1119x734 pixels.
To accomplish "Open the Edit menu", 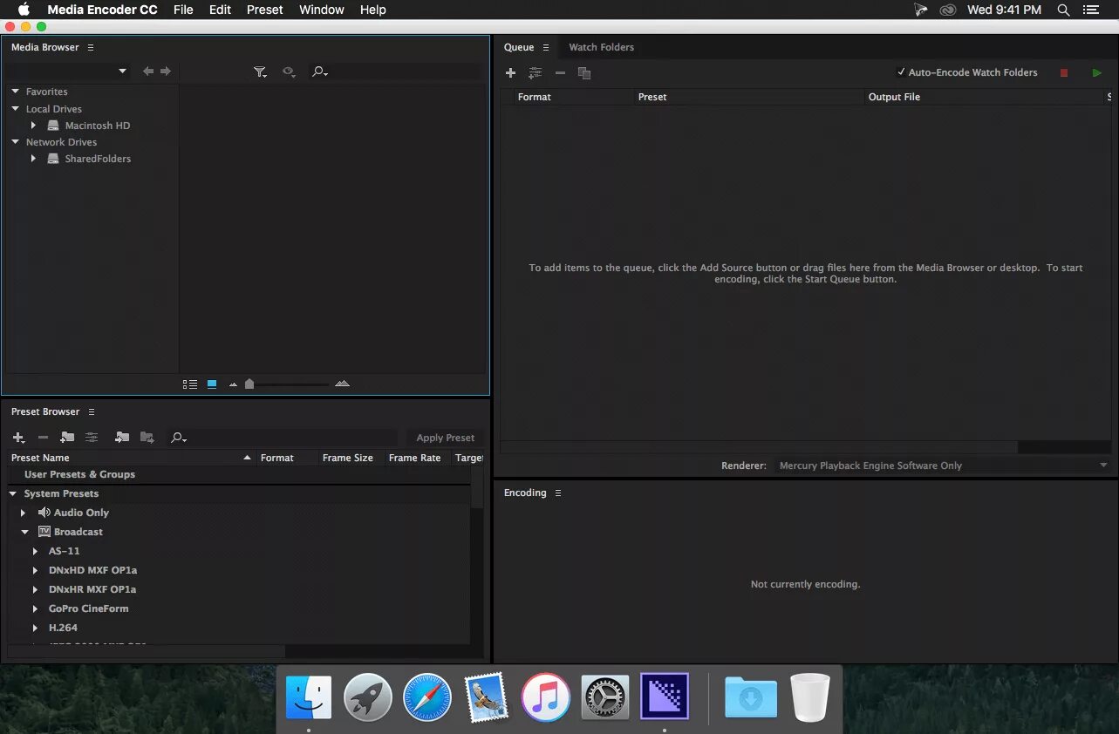I will pos(221,10).
